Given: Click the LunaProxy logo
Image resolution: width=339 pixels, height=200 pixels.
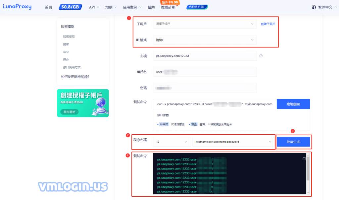Looking at the screenshot, I should 17,7.
